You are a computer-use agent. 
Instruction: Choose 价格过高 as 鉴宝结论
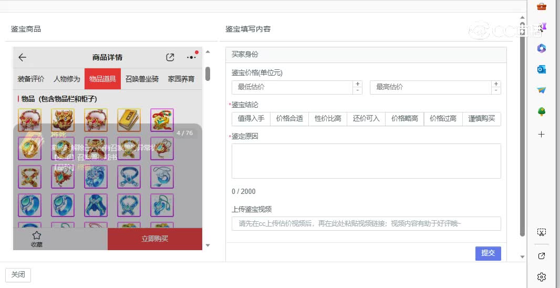(x=443, y=119)
